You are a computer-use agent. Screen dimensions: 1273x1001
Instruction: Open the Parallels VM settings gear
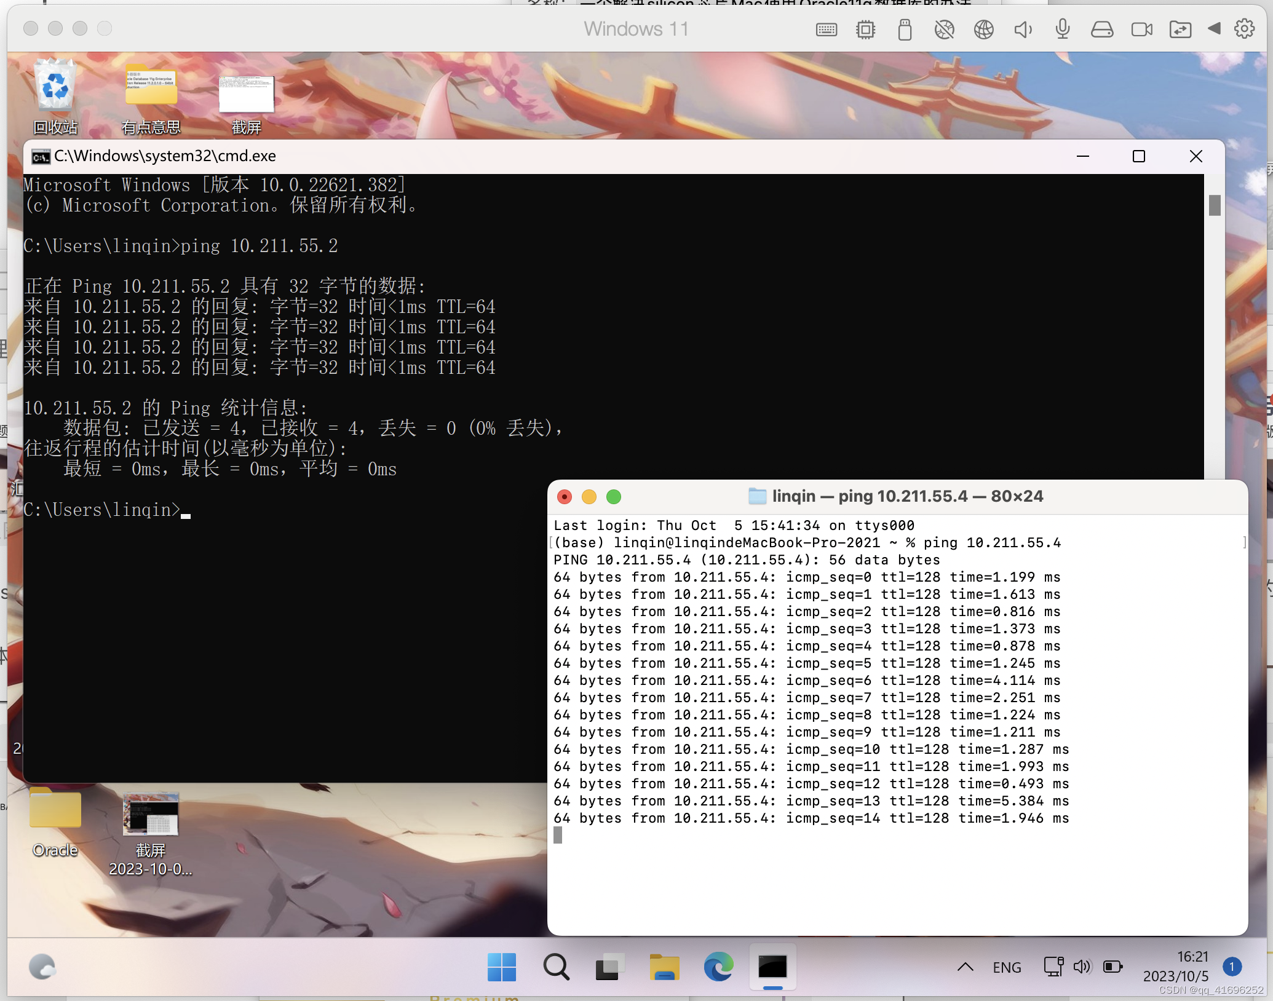coord(1244,28)
